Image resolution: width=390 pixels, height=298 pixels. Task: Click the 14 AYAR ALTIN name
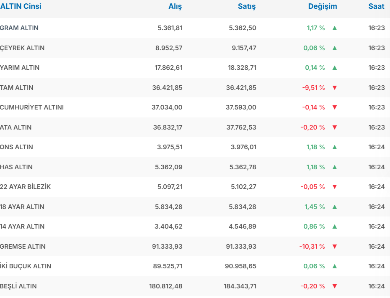[22, 227]
